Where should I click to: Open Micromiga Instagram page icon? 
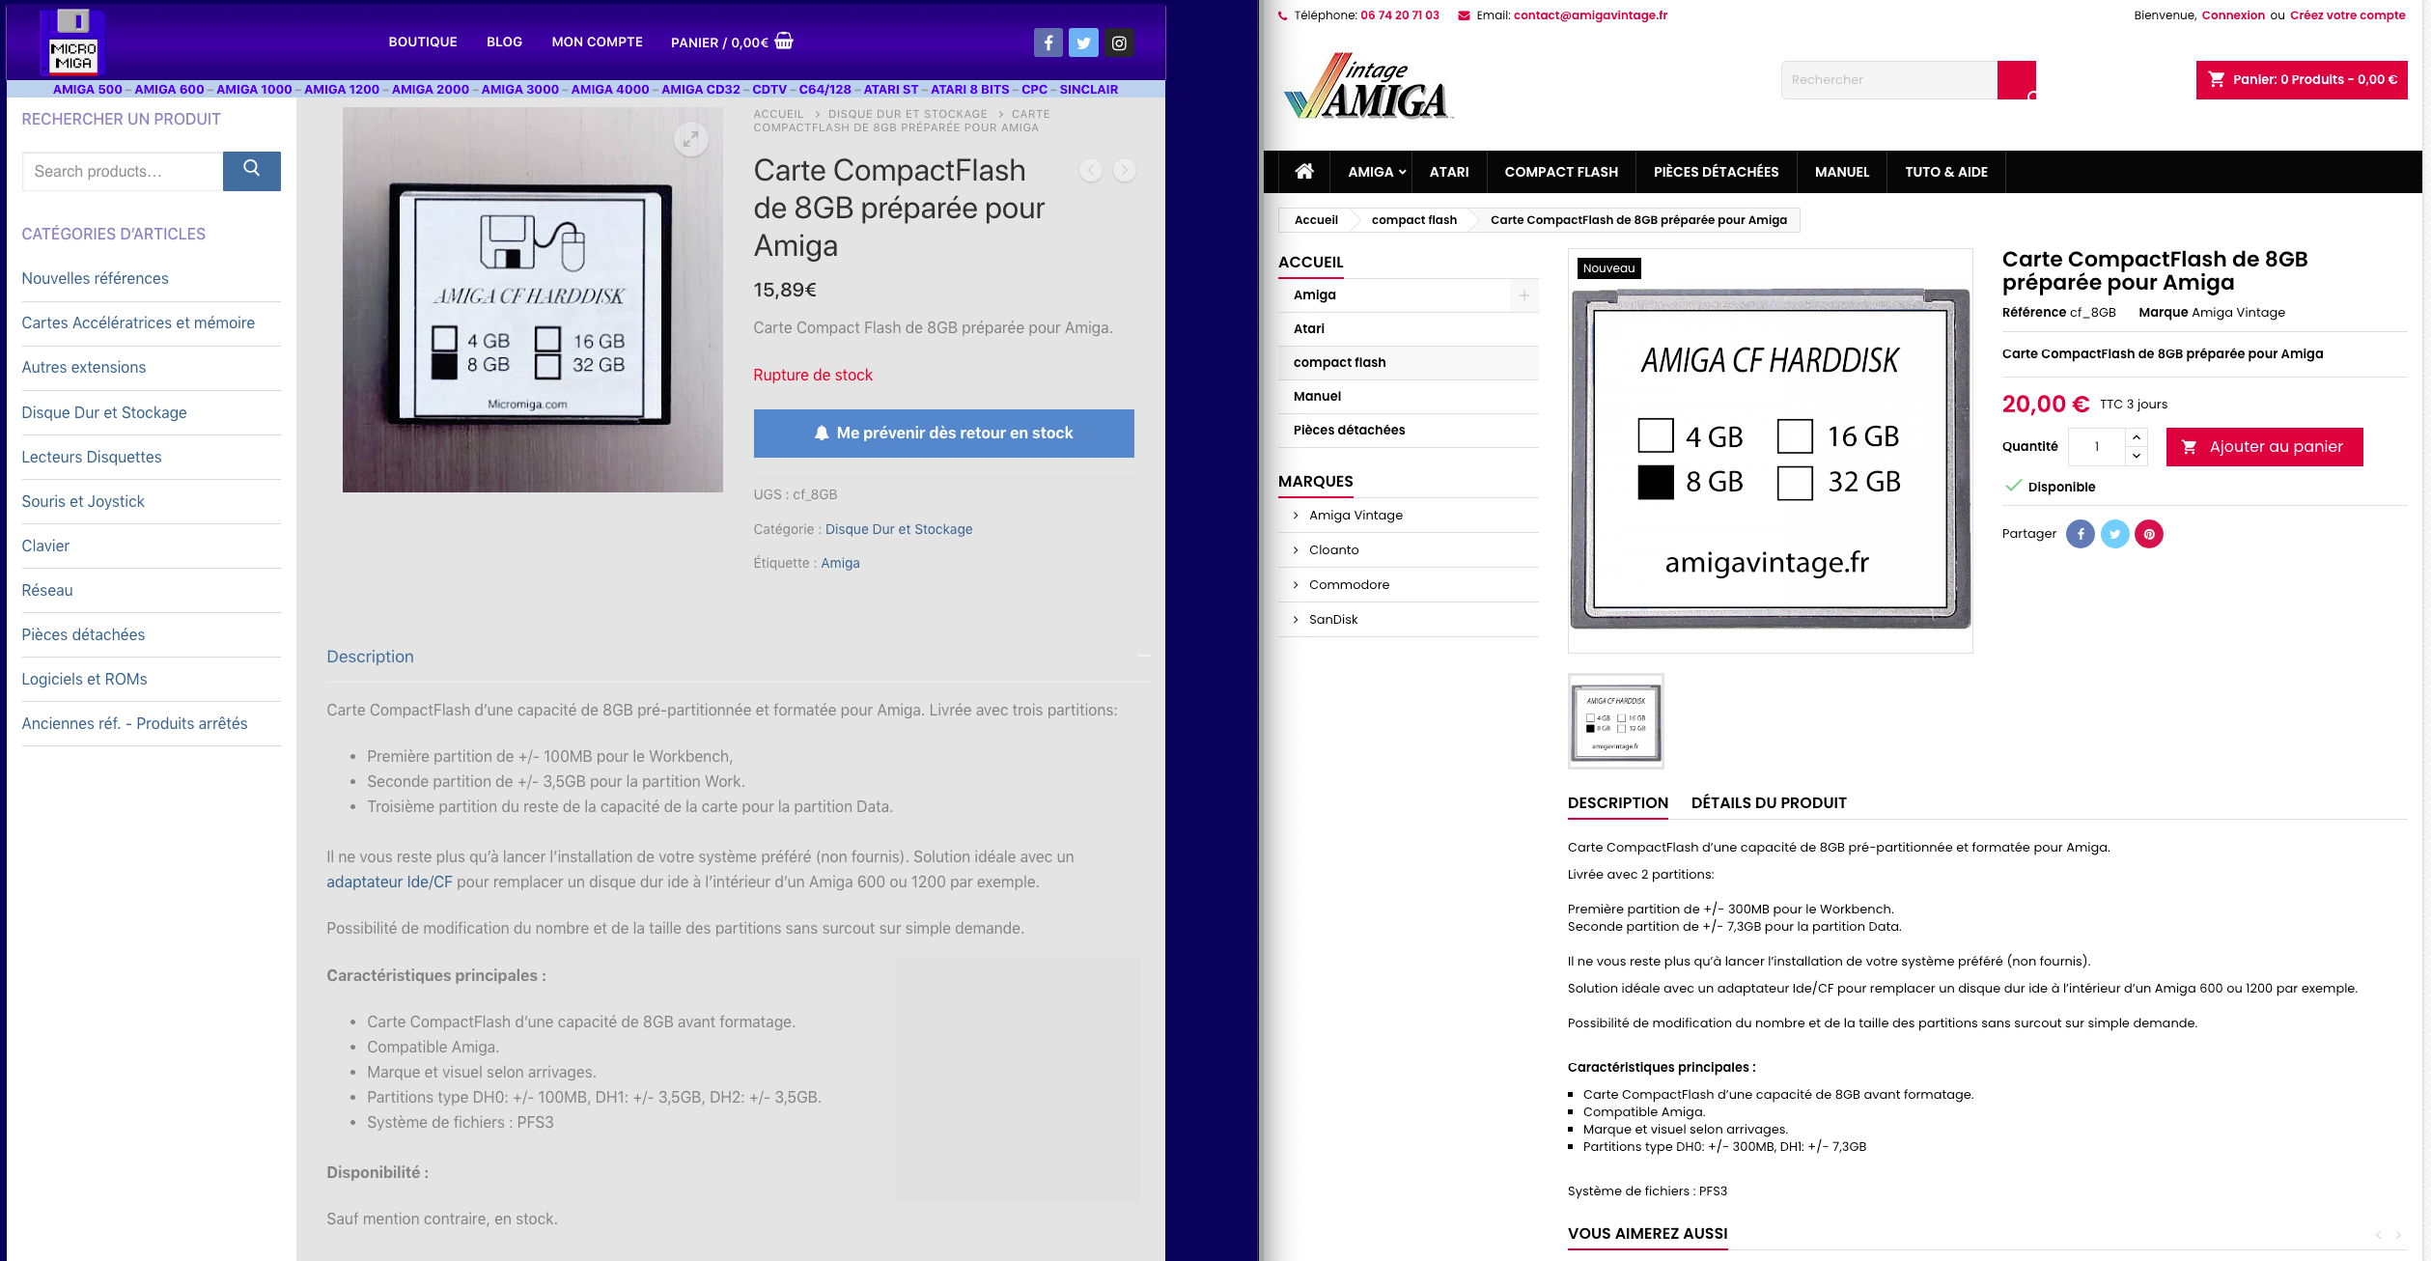click(x=1119, y=42)
